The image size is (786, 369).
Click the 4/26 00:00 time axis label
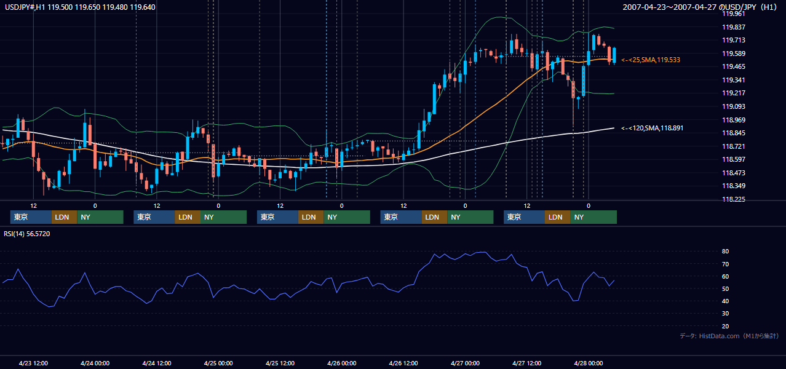point(341,363)
